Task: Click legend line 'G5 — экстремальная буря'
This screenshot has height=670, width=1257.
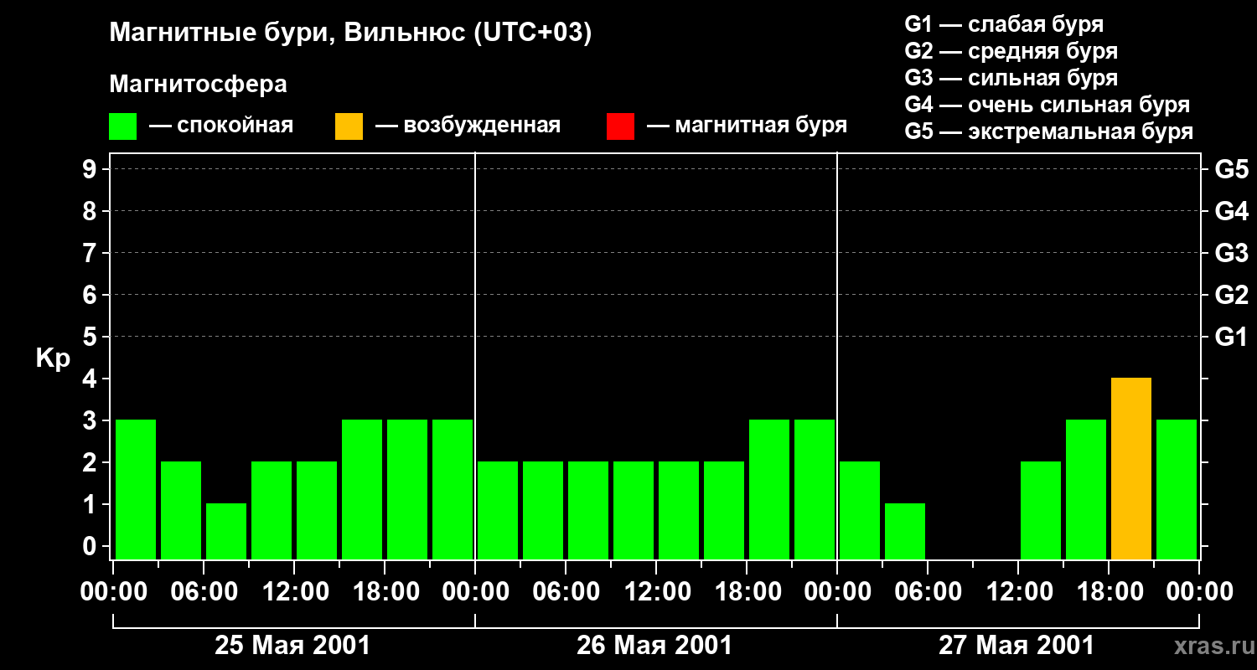Action: (x=1048, y=132)
